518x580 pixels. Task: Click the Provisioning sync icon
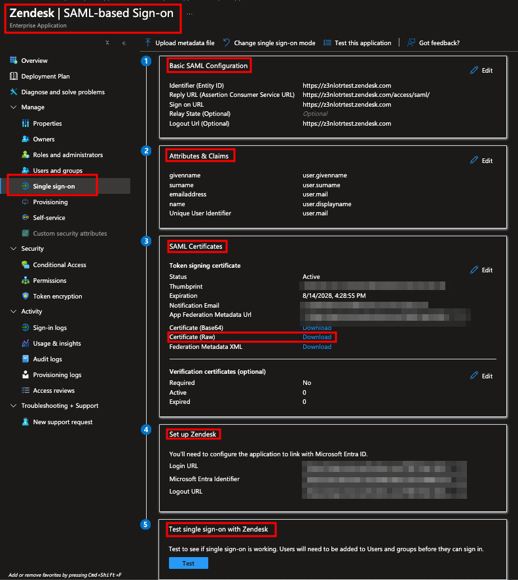[x=26, y=202]
